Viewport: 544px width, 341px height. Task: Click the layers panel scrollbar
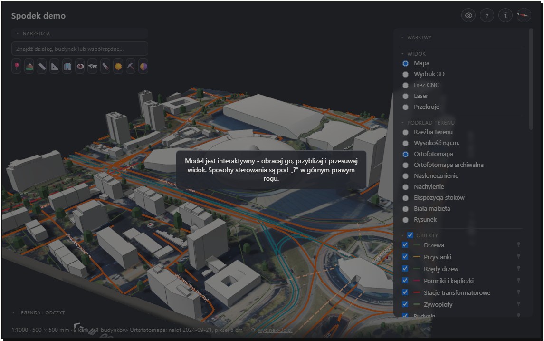coord(531,79)
